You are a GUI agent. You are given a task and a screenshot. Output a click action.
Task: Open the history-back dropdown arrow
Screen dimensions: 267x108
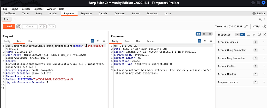click(45, 26)
